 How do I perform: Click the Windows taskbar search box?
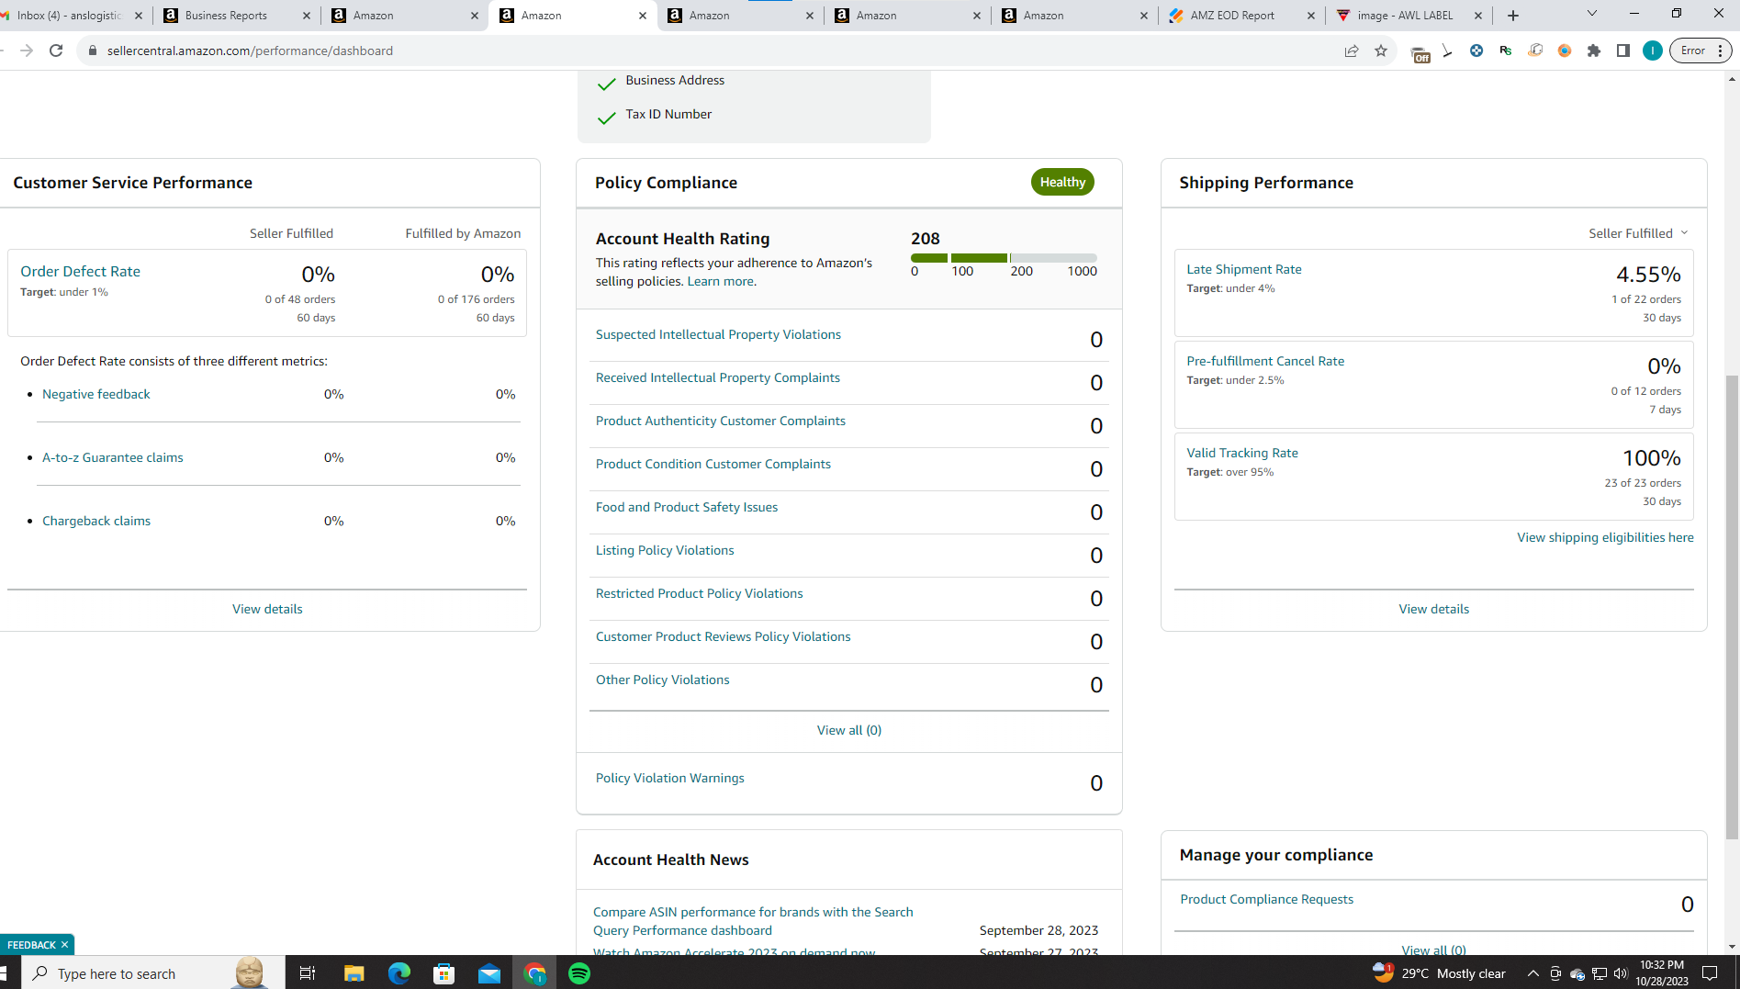152,973
